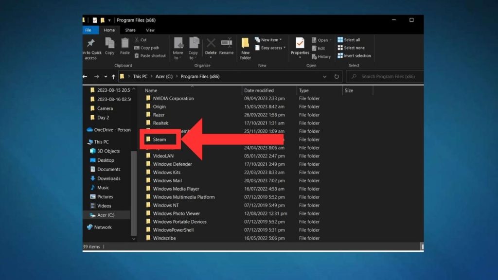Open Desktop in navigation pane
The width and height of the screenshot is (498, 280).
[x=102, y=160]
